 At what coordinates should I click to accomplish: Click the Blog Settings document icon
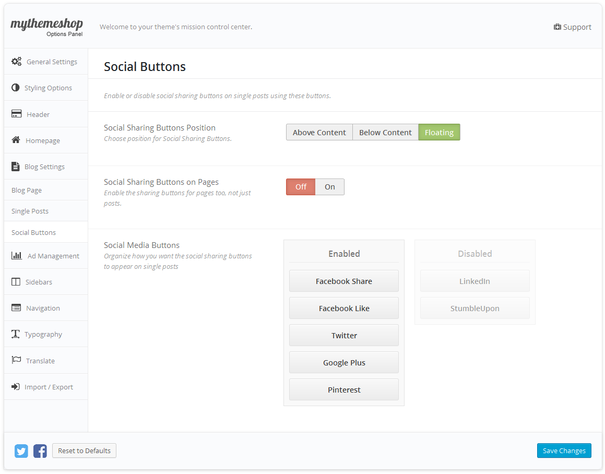[16, 167]
